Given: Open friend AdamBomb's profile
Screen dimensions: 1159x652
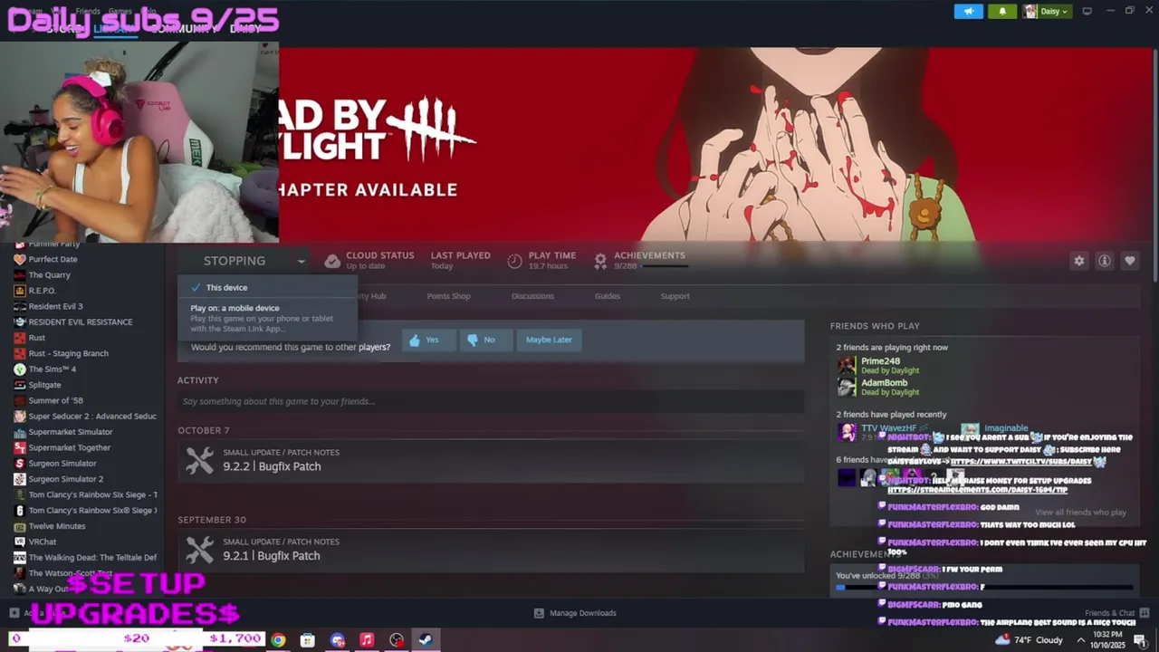Looking at the screenshot, I should pyautogui.click(x=884, y=382).
